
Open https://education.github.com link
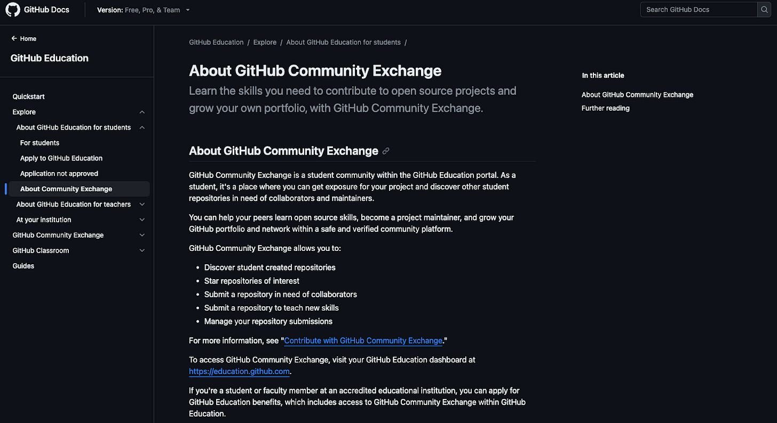239,371
